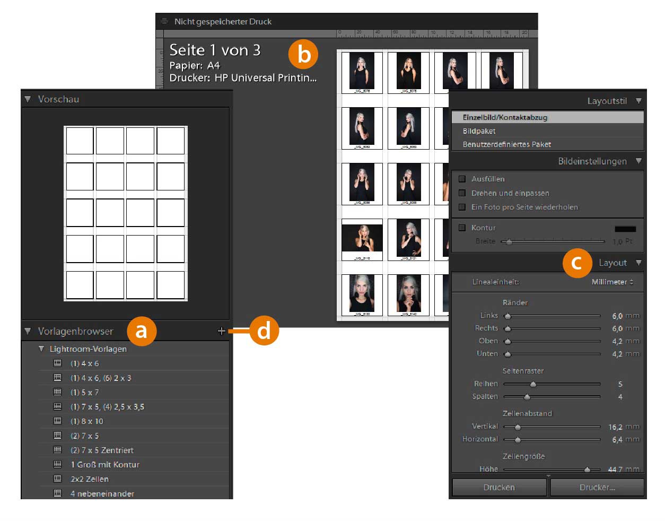Click the black Kontur color swatch

coord(625,229)
